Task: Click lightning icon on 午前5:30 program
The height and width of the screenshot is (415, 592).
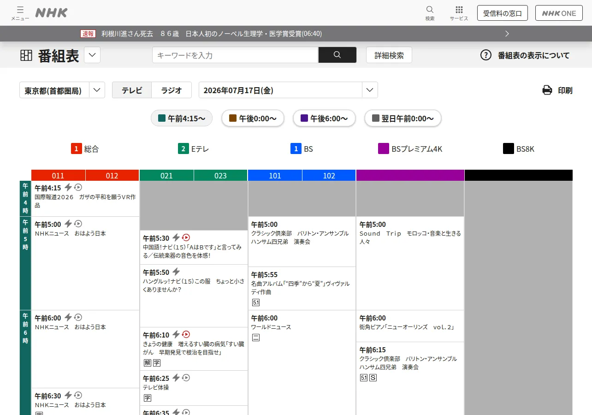Action: (x=176, y=237)
